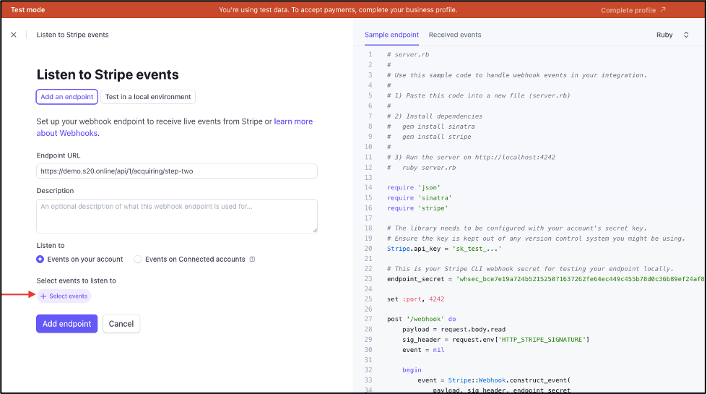Viewport: 707px width, 394px height.
Task: Select Events on Connected accounts radio
Action: pyautogui.click(x=137, y=259)
